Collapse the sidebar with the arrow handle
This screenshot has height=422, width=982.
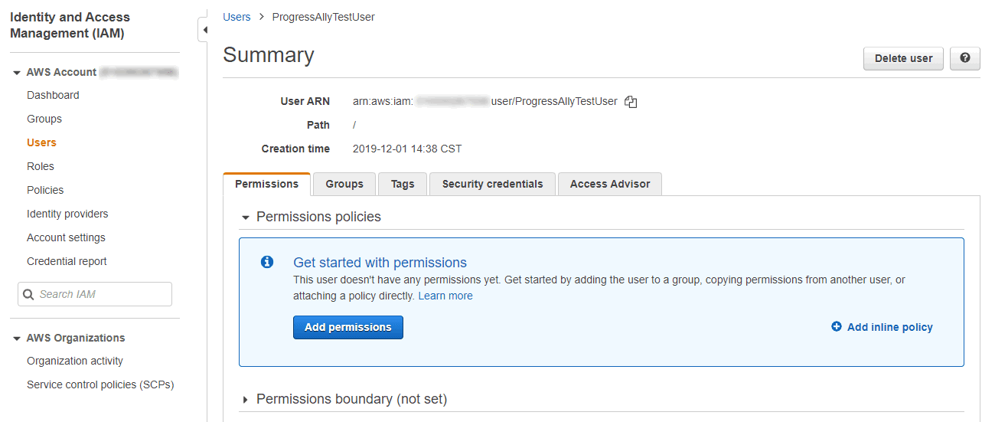click(x=204, y=30)
